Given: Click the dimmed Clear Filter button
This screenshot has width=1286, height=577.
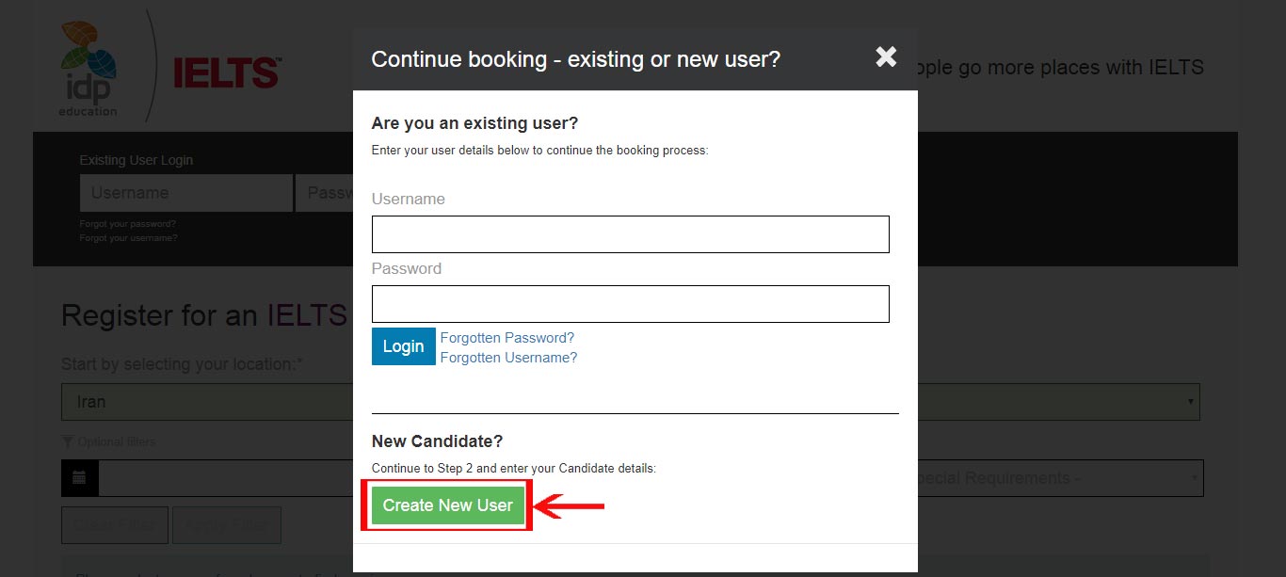Looking at the screenshot, I should [x=115, y=525].
